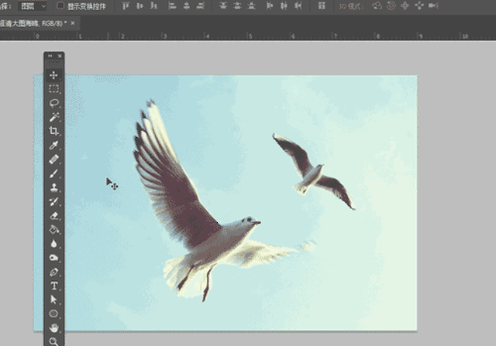Collapse the toolbox with double-arrow icon

(x=50, y=56)
